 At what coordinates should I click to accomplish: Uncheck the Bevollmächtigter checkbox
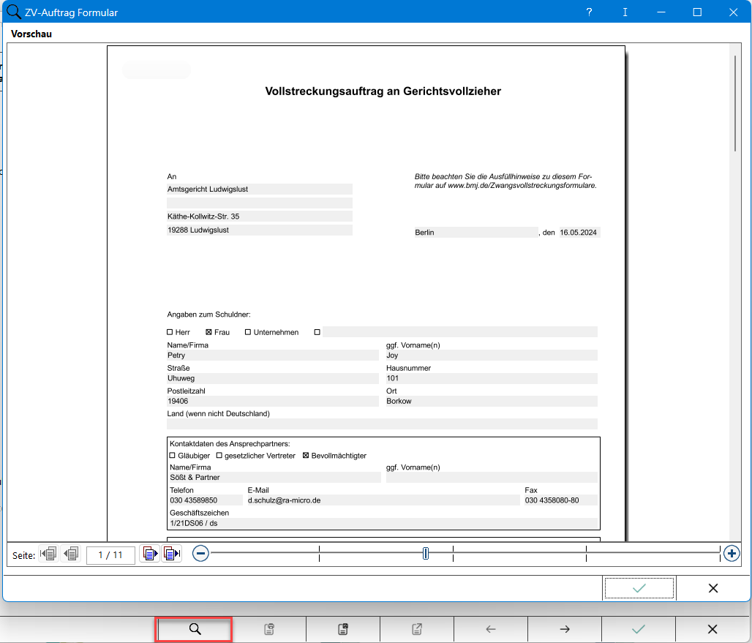pos(306,456)
